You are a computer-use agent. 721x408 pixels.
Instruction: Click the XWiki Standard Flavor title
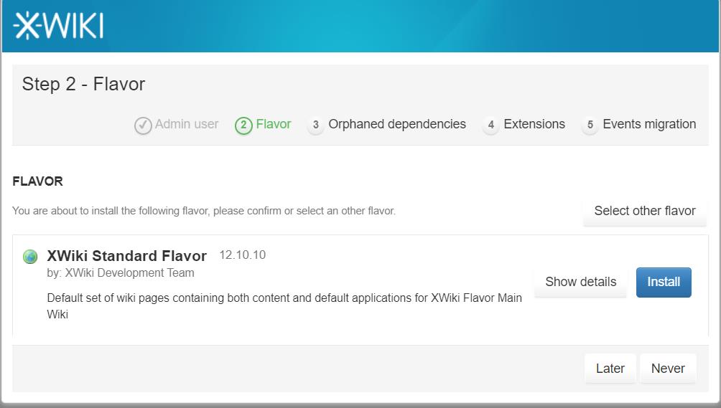pos(127,256)
